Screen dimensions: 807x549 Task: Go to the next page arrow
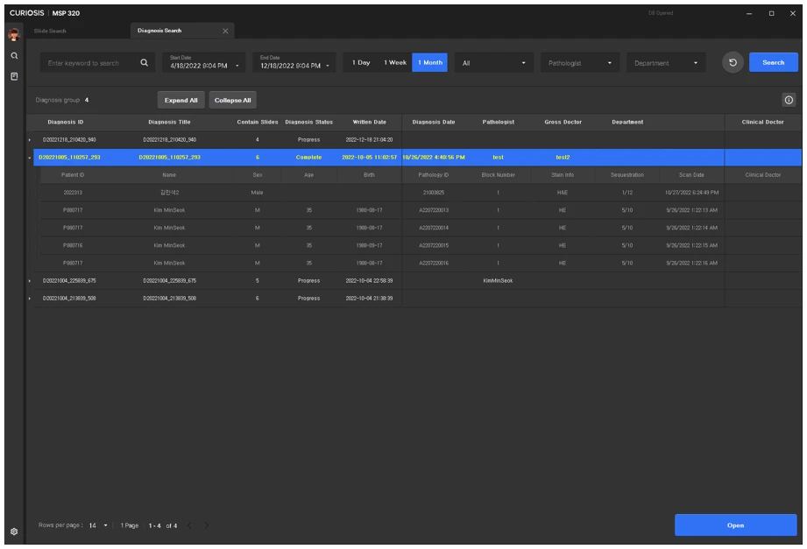coord(207,525)
